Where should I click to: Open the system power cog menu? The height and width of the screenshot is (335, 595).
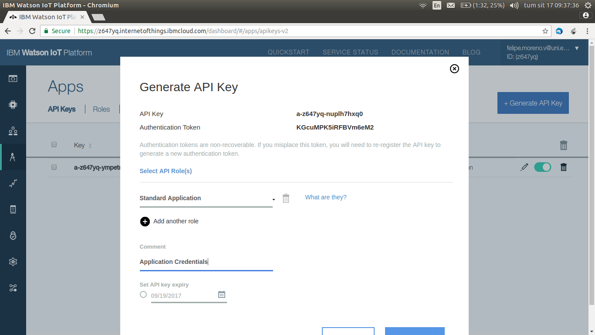click(588, 5)
